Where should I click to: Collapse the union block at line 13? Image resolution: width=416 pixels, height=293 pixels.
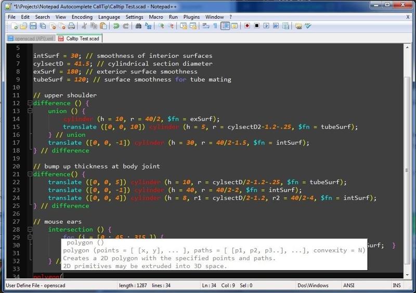coord(30,111)
